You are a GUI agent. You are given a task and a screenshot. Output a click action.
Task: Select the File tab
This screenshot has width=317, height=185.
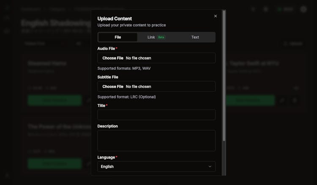tap(118, 37)
